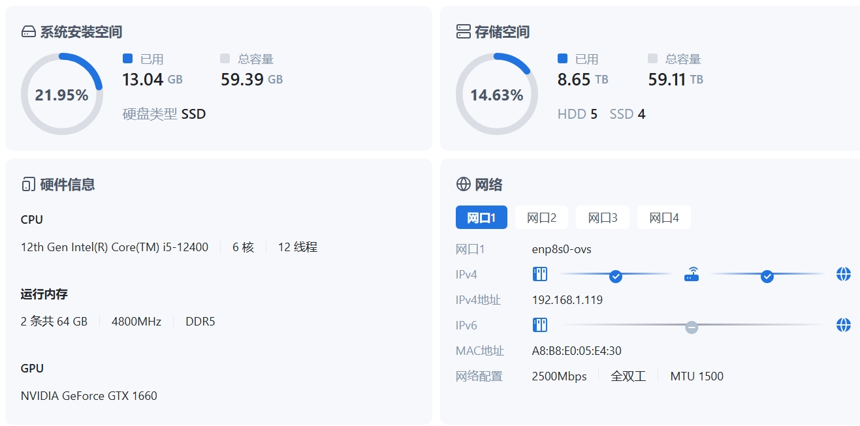Image resolution: width=860 pixels, height=426 pixels.
Task: Click the NAS server icon on IPv6 row
Action: (539, 325)
